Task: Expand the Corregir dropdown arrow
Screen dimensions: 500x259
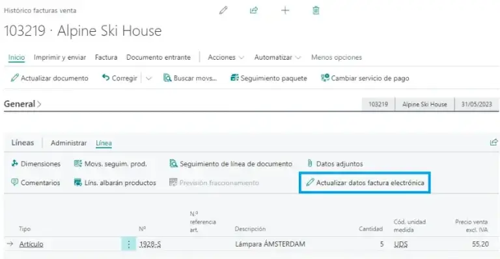Action: [148, 79]
